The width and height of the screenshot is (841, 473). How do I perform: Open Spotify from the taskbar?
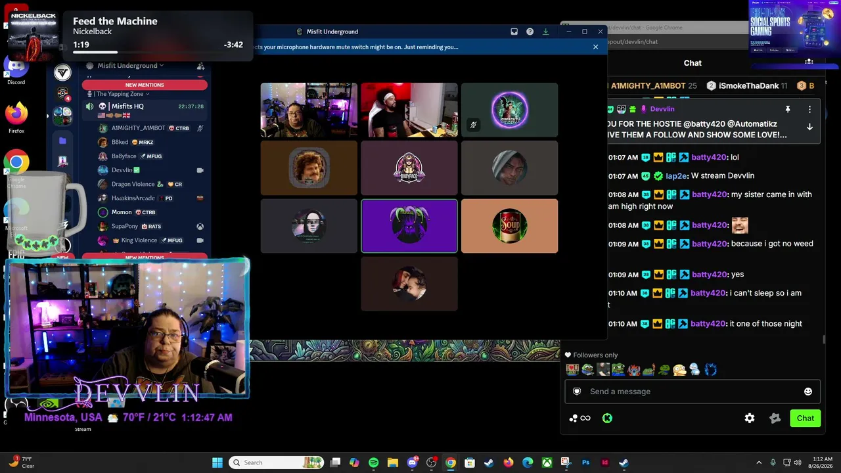(x=373, y=462)
